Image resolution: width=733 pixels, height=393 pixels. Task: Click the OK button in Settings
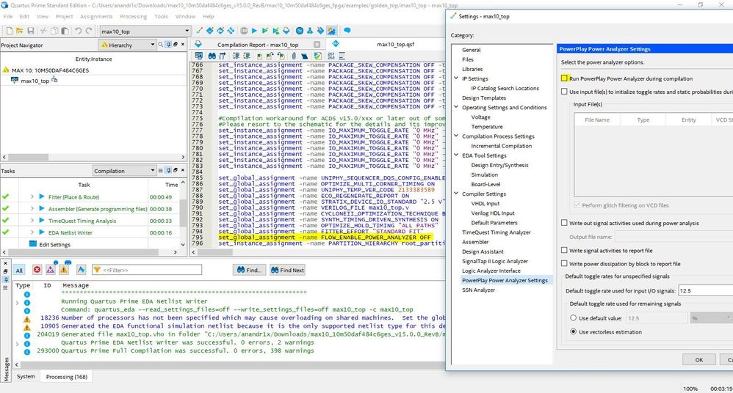coord(698,359)
